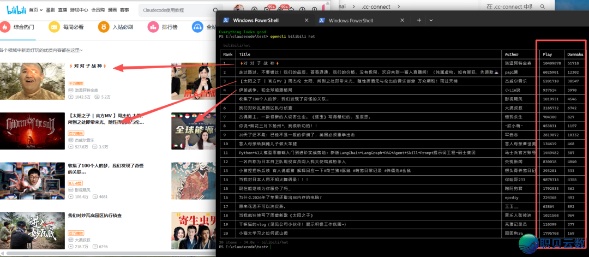Click the 排行榜 pink chart icon

[153, 27]
